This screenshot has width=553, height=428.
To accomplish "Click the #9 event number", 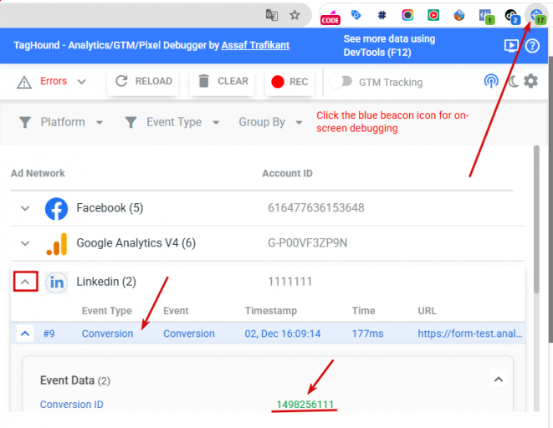I will pos(49,334).
